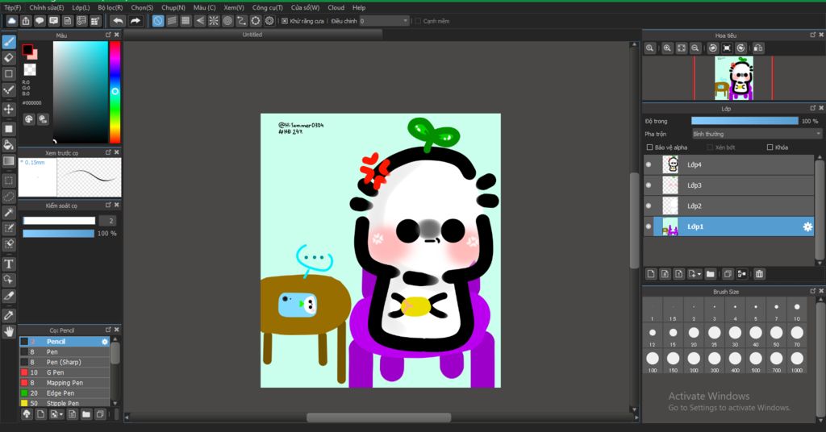
Task: Click the Độ trong layer opacity slider
Action: [x=745, y=121]
